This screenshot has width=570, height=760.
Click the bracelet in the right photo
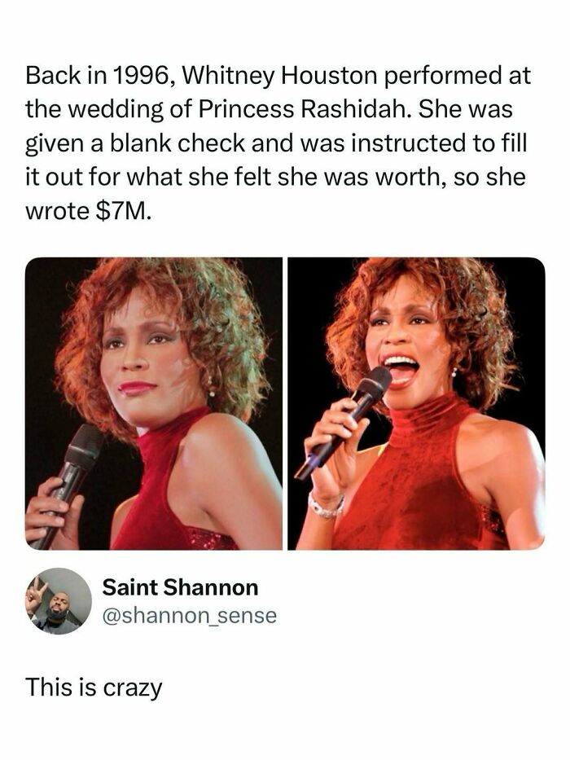pyautogui.click(x=326, y=507)
